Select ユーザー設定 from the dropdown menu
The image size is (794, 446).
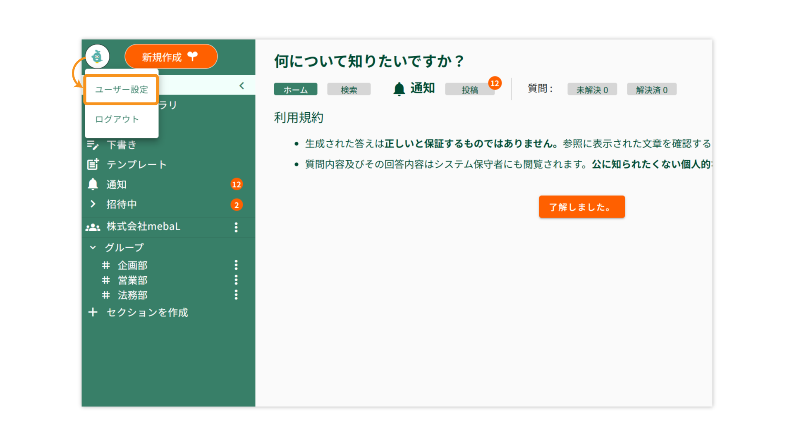(x=122, y=90)
